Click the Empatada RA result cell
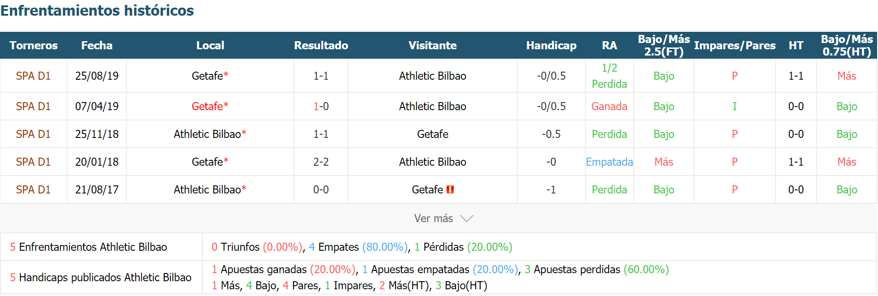The image size is (878, 296). (609, 162)
